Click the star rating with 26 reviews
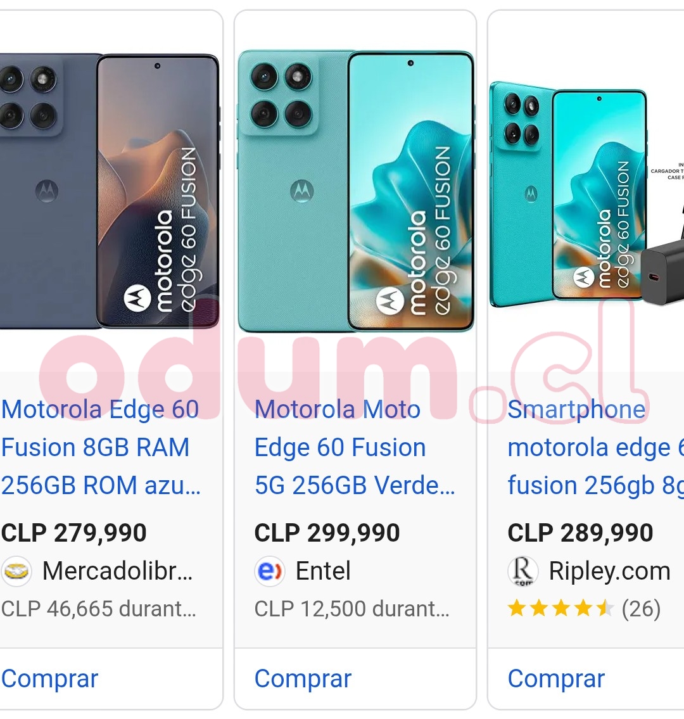This screenshot has height=719, width=684. 584,609
